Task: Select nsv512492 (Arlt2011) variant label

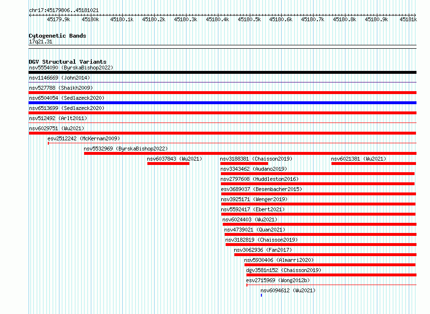Action: [x=58, y=118]
